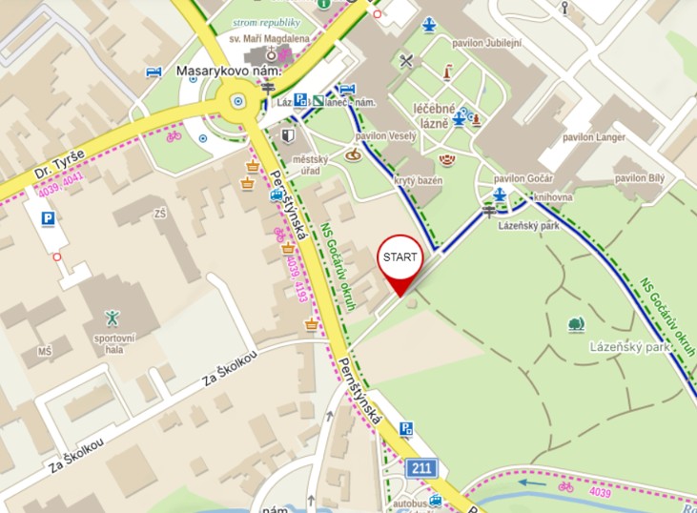Click the sportovní hala sports icon

113,318
